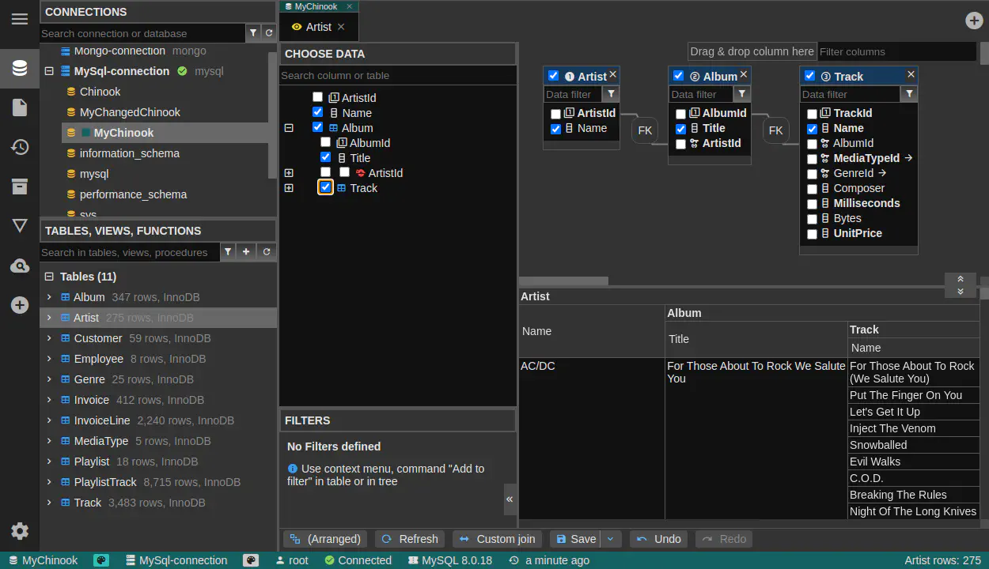Viewport: 989px width, 569px height.
Task: Click the add tab plus button top right
Action: tap(974, 21)
